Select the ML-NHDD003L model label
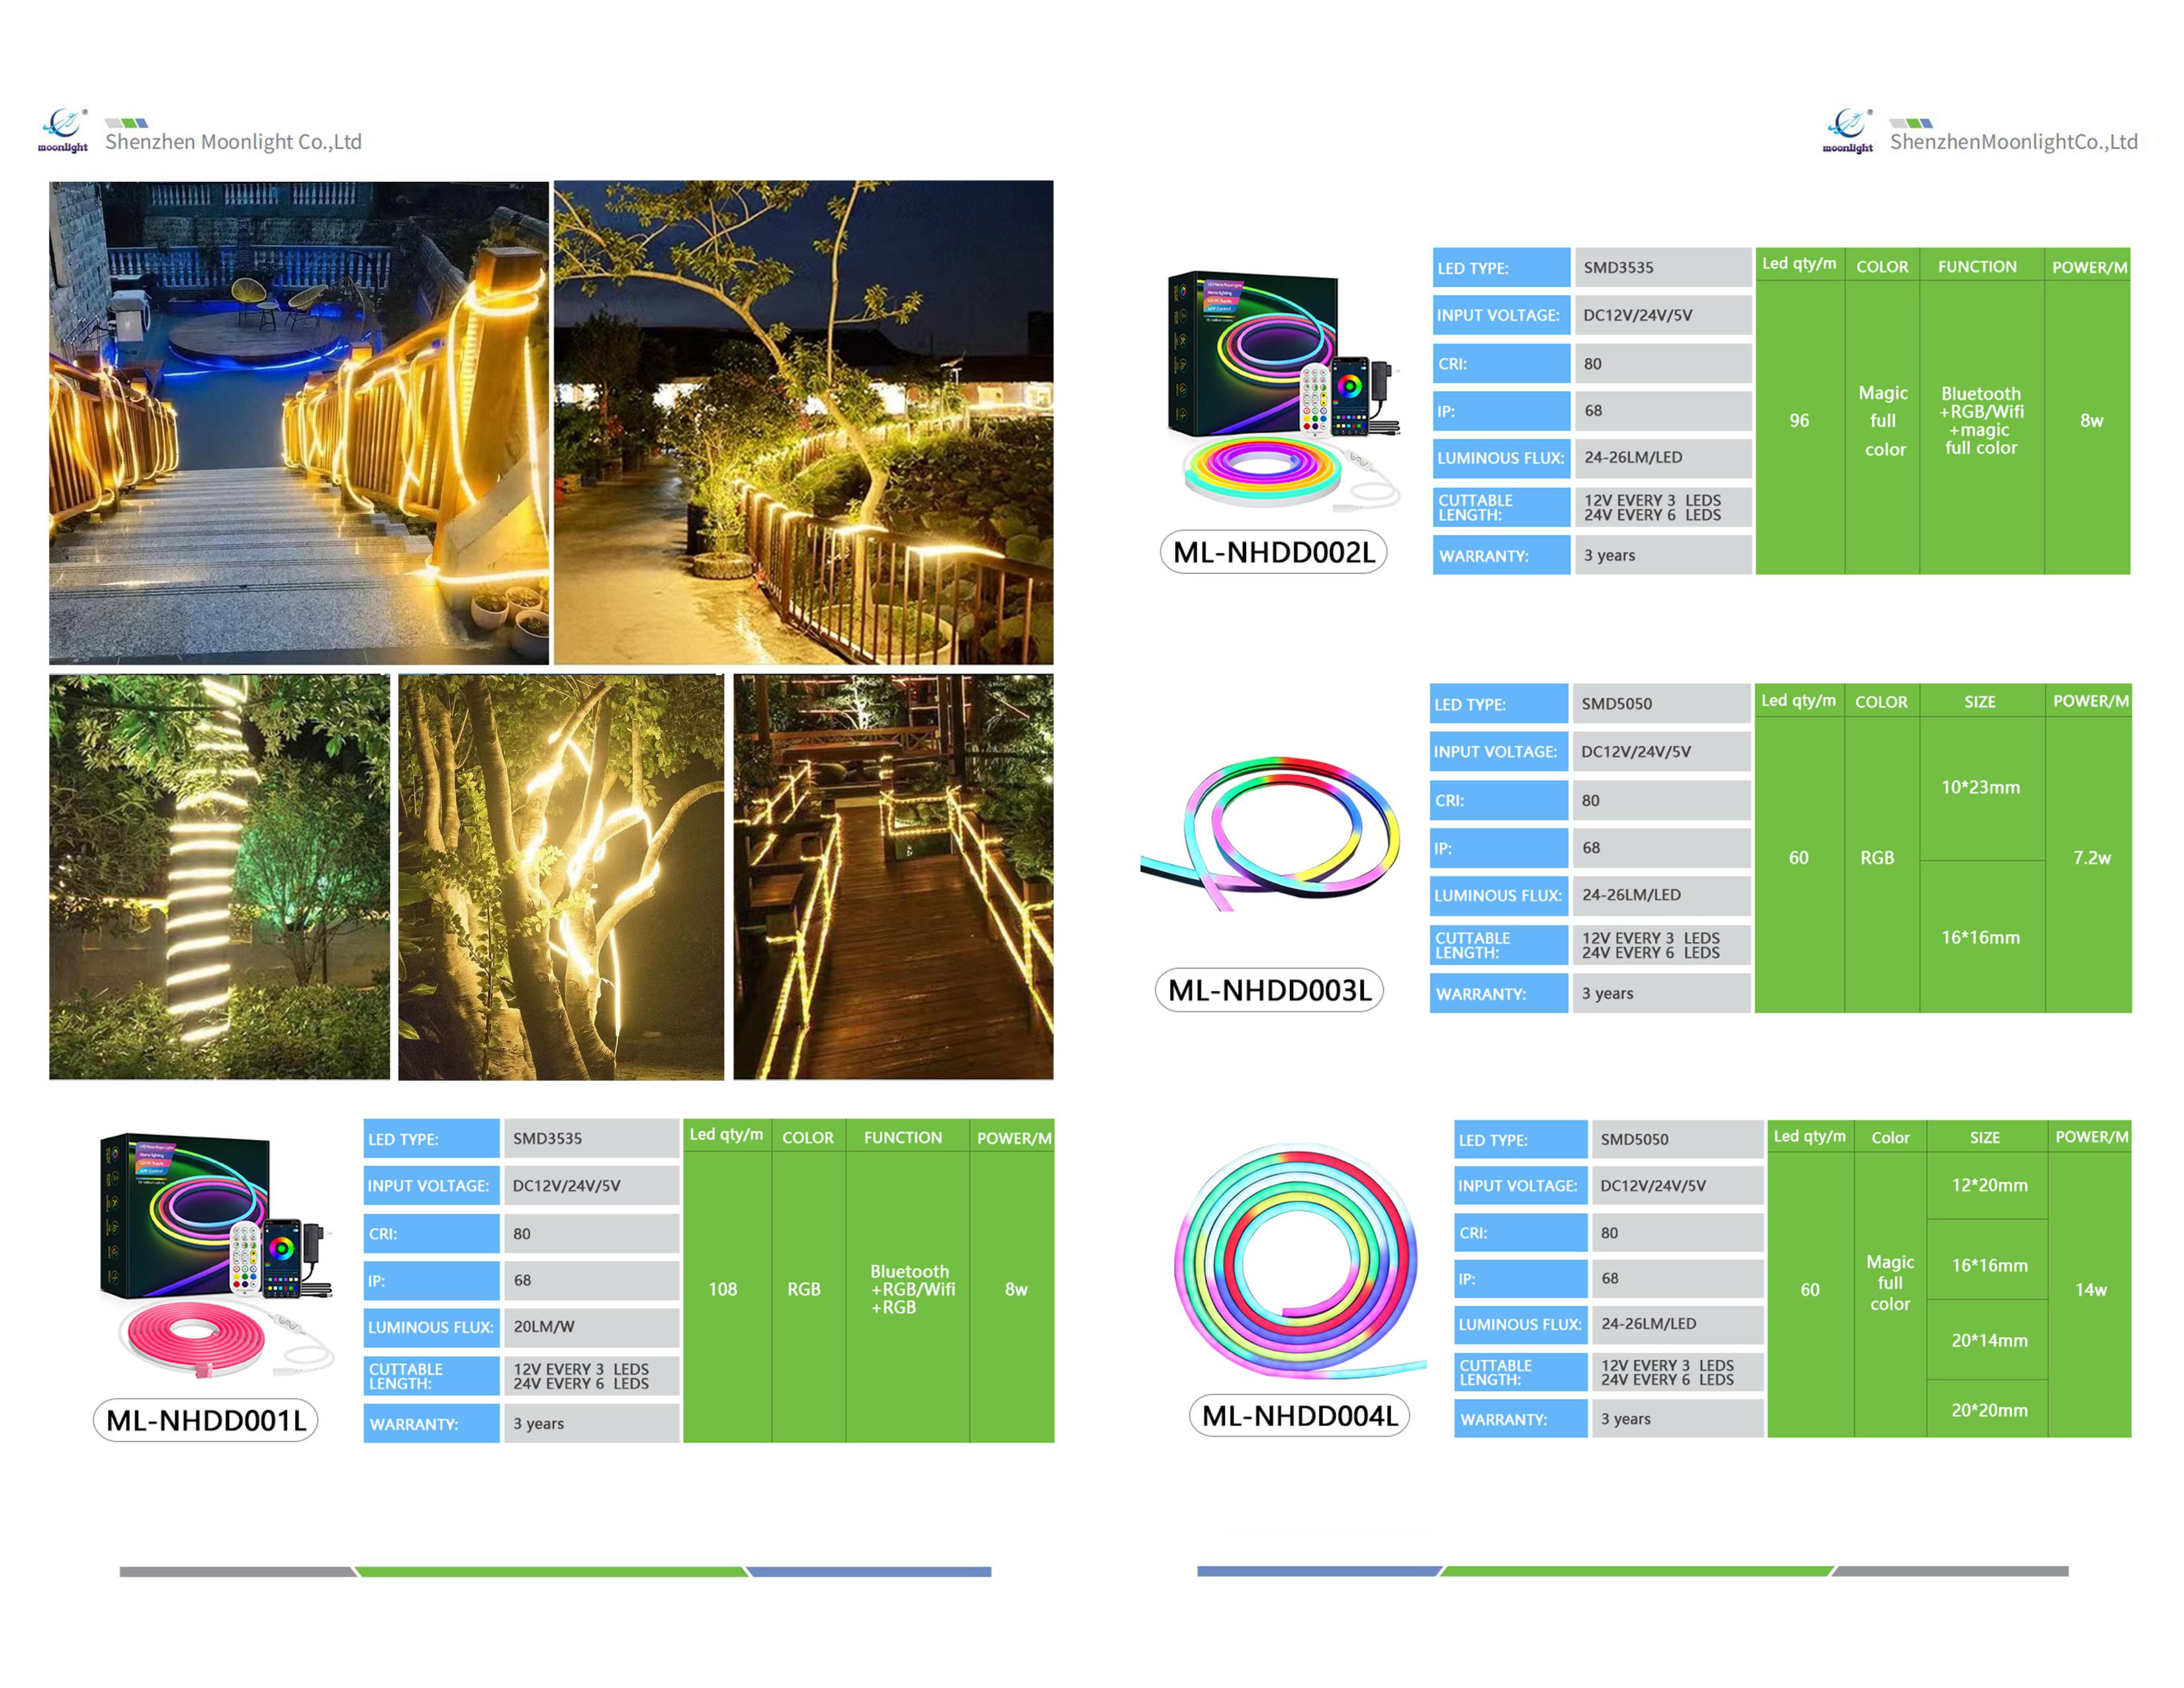Screen dimensions: 2184x1688 (x=1269, y=990)
